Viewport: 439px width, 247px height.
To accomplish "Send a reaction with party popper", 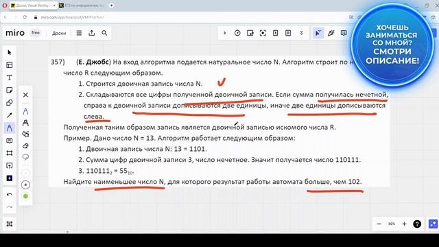I will [331, 33].
